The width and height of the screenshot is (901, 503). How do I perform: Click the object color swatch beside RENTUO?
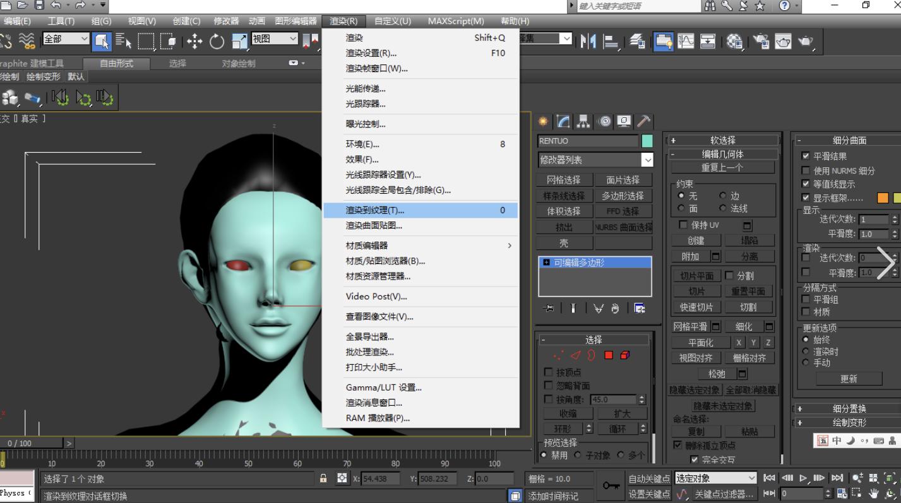[647, 141]
